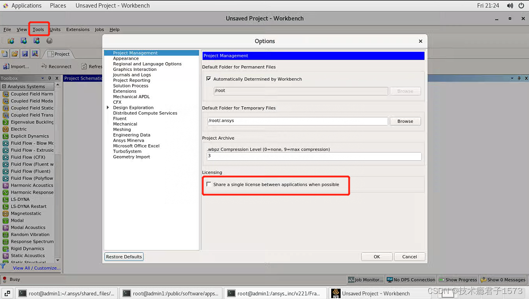Screen dimensions: 529x299
Task: Browse for the temporary files folder
Action: [405, 121]
